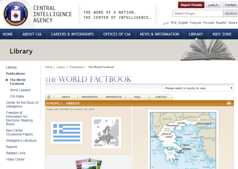The width and height of the screenshot is (238, 169).
Task: Open the Careers & Internships menu
Action: click(72, 34)
